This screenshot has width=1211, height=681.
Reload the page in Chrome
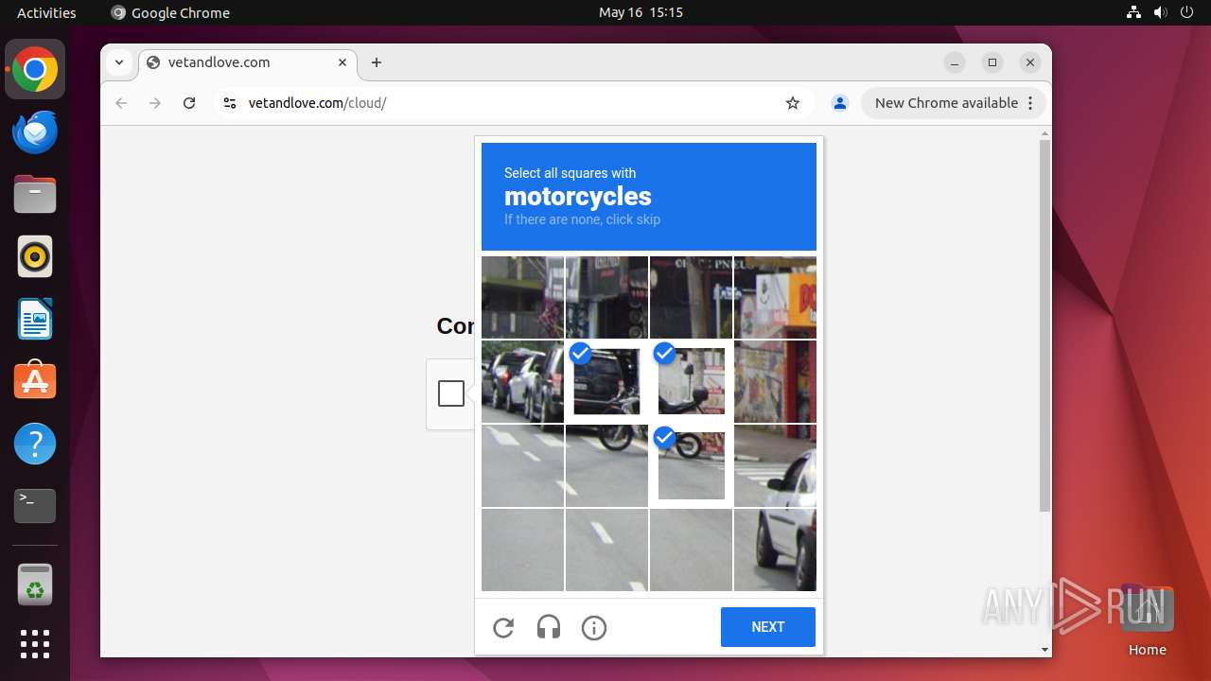[x=189, y=103]
